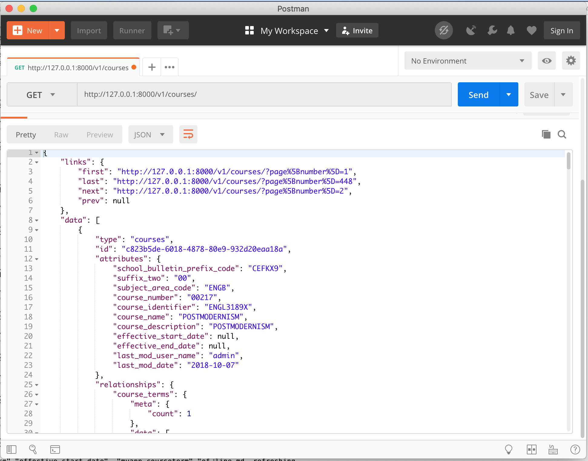
Task: Open the capture requests satellite icon
Action: tap(471, 31)
